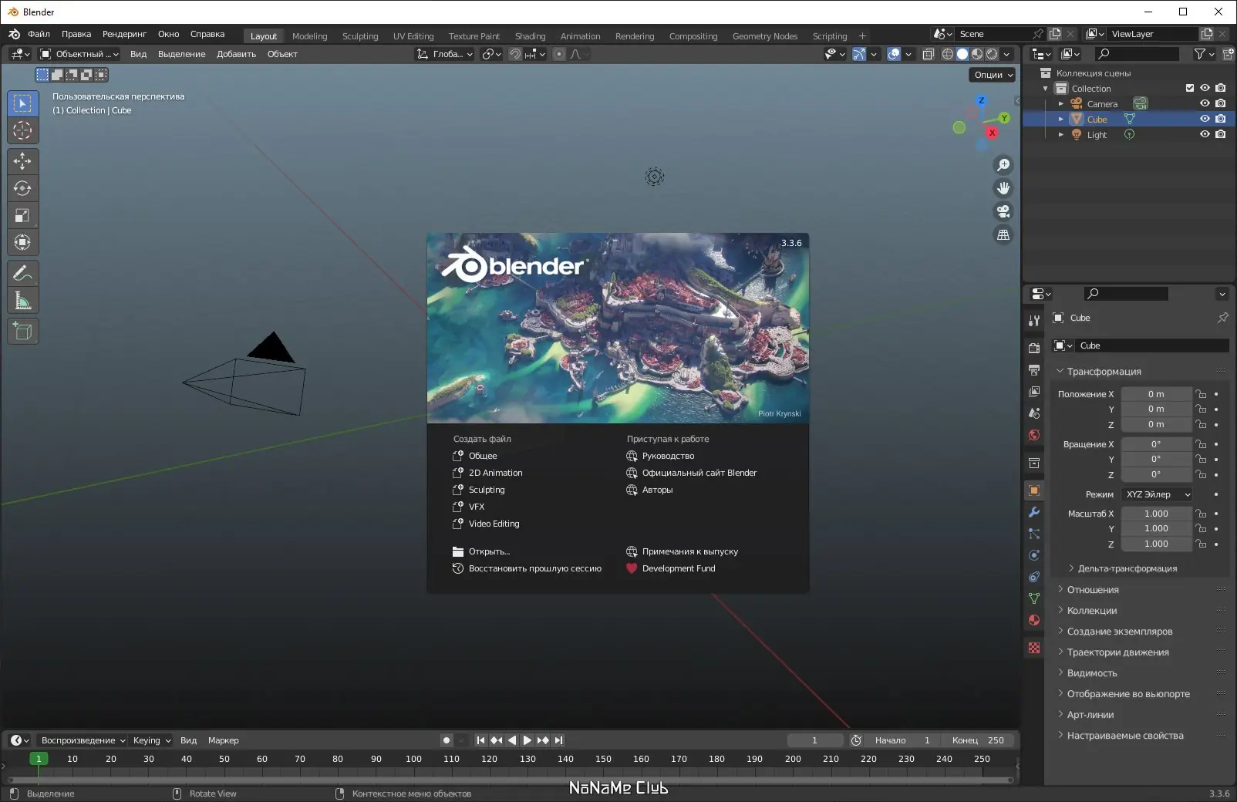Activate the Transform tool
1237x802 pixels.
tap(22, 242)
